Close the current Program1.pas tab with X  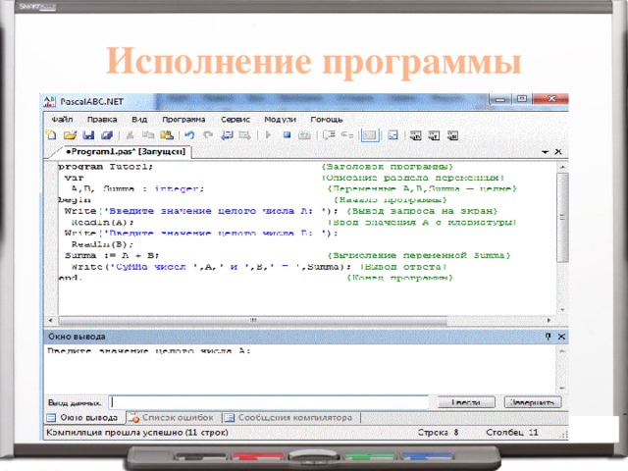[x=558, y=152]
